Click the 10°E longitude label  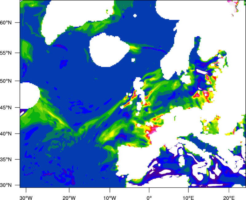188,198
